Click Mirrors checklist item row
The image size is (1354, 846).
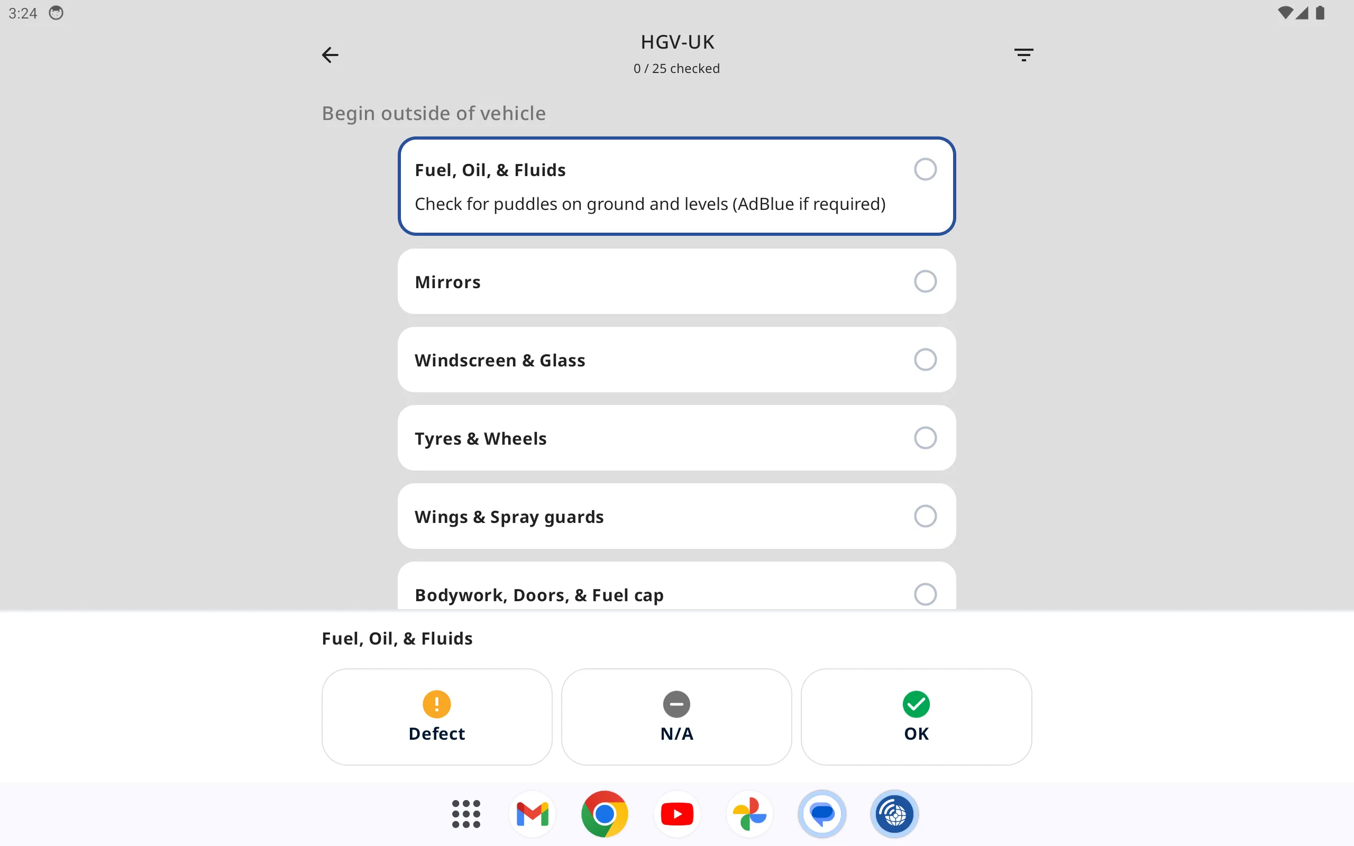(676, 281)
